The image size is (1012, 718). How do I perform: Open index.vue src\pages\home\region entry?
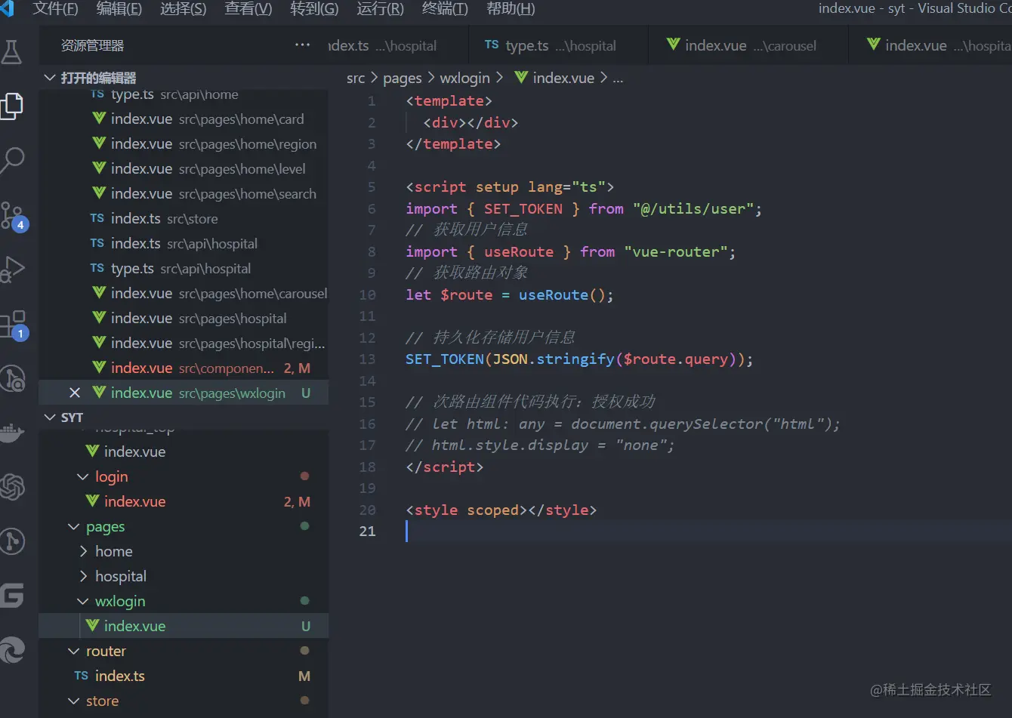click(184, 143)
